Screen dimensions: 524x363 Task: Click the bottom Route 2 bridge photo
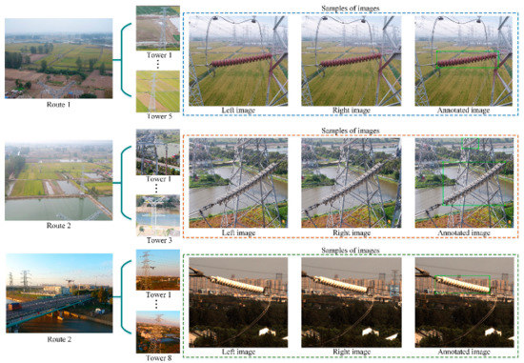point(59,293)
